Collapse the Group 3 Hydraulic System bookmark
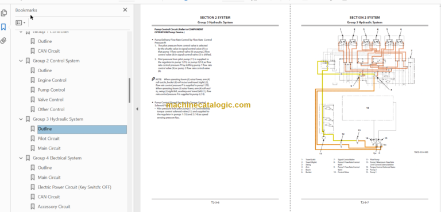 tap(21, 119)
